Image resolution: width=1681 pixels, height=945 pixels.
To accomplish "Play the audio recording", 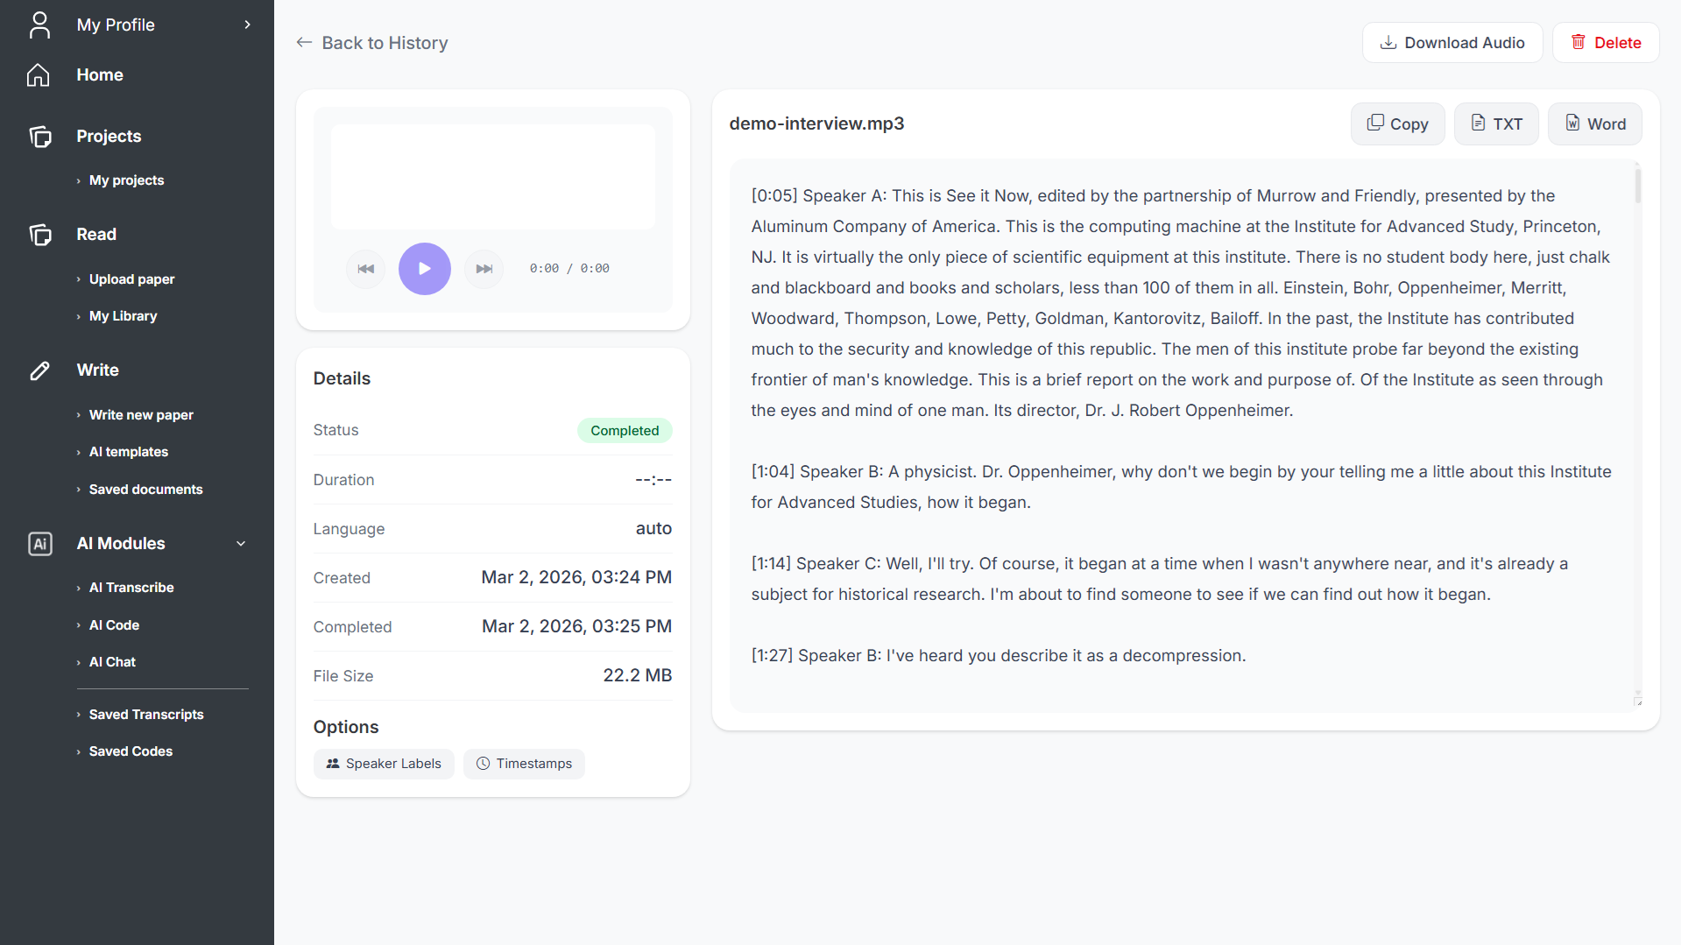I will pyautogui.click(x=425, y=269).
